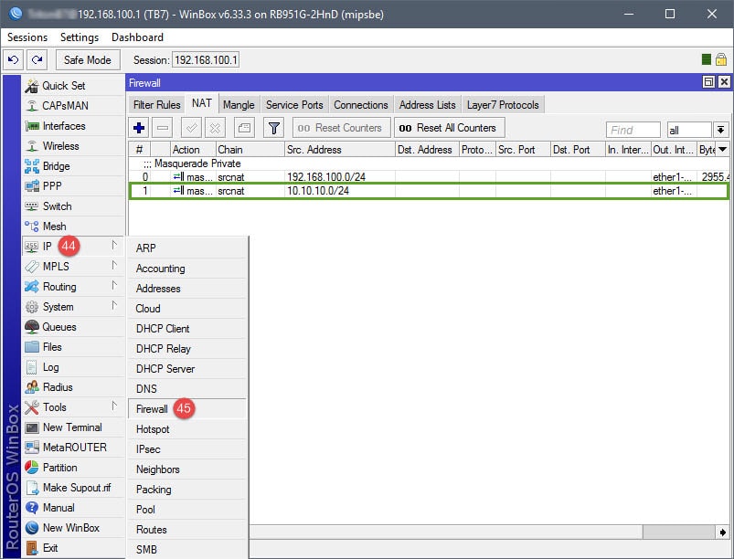Disable rule with X icon
Viewport: 734px width, 559px height.
pos(215,128)
